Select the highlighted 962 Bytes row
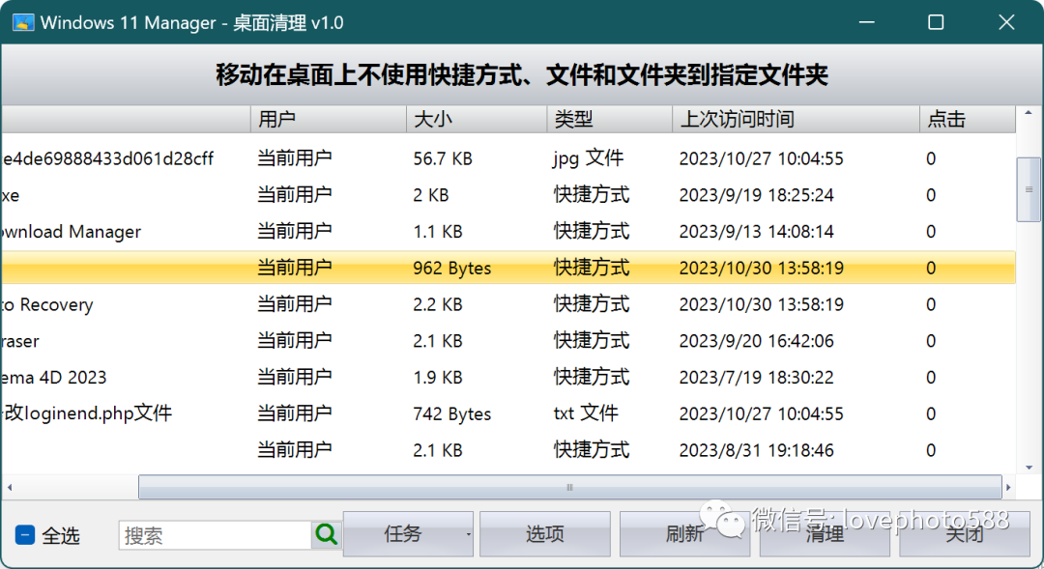Image resolution: width=1044 pixels, height=569 pixels. tap(508, 268)
